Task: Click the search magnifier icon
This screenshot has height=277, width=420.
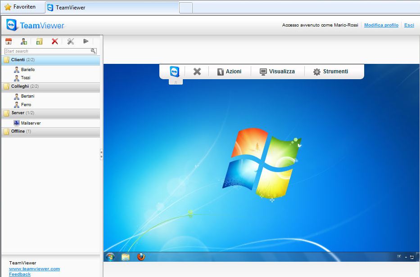Action: 93,51
